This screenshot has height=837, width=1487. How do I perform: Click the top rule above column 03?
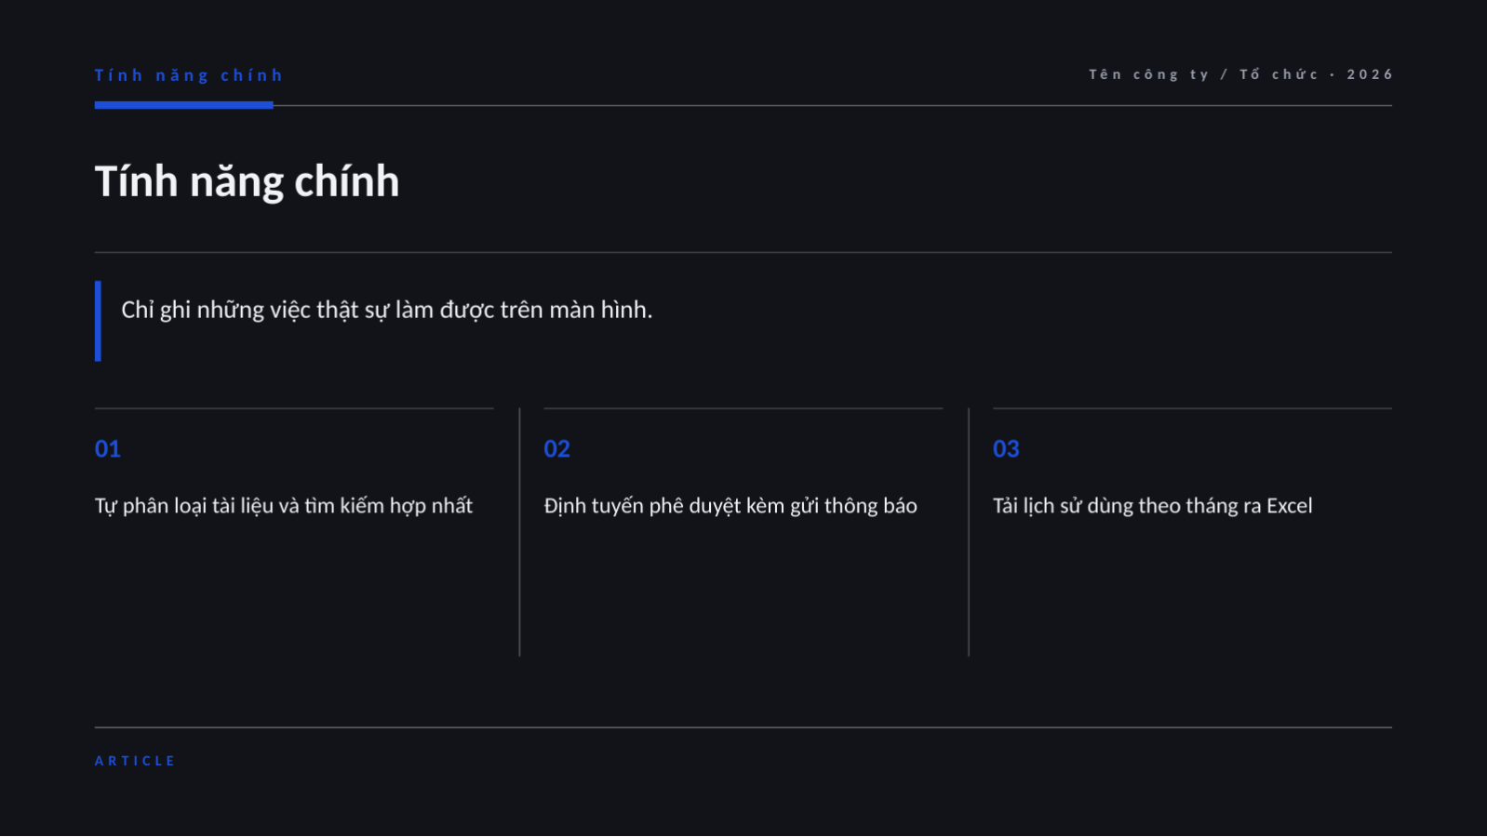point(1192,408)
